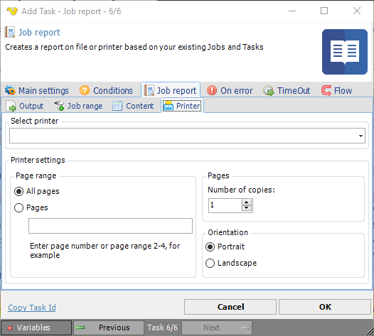Click the Task 6/6 indicator
Viewport: 374px width, 336px height.
tap(163, 328)
